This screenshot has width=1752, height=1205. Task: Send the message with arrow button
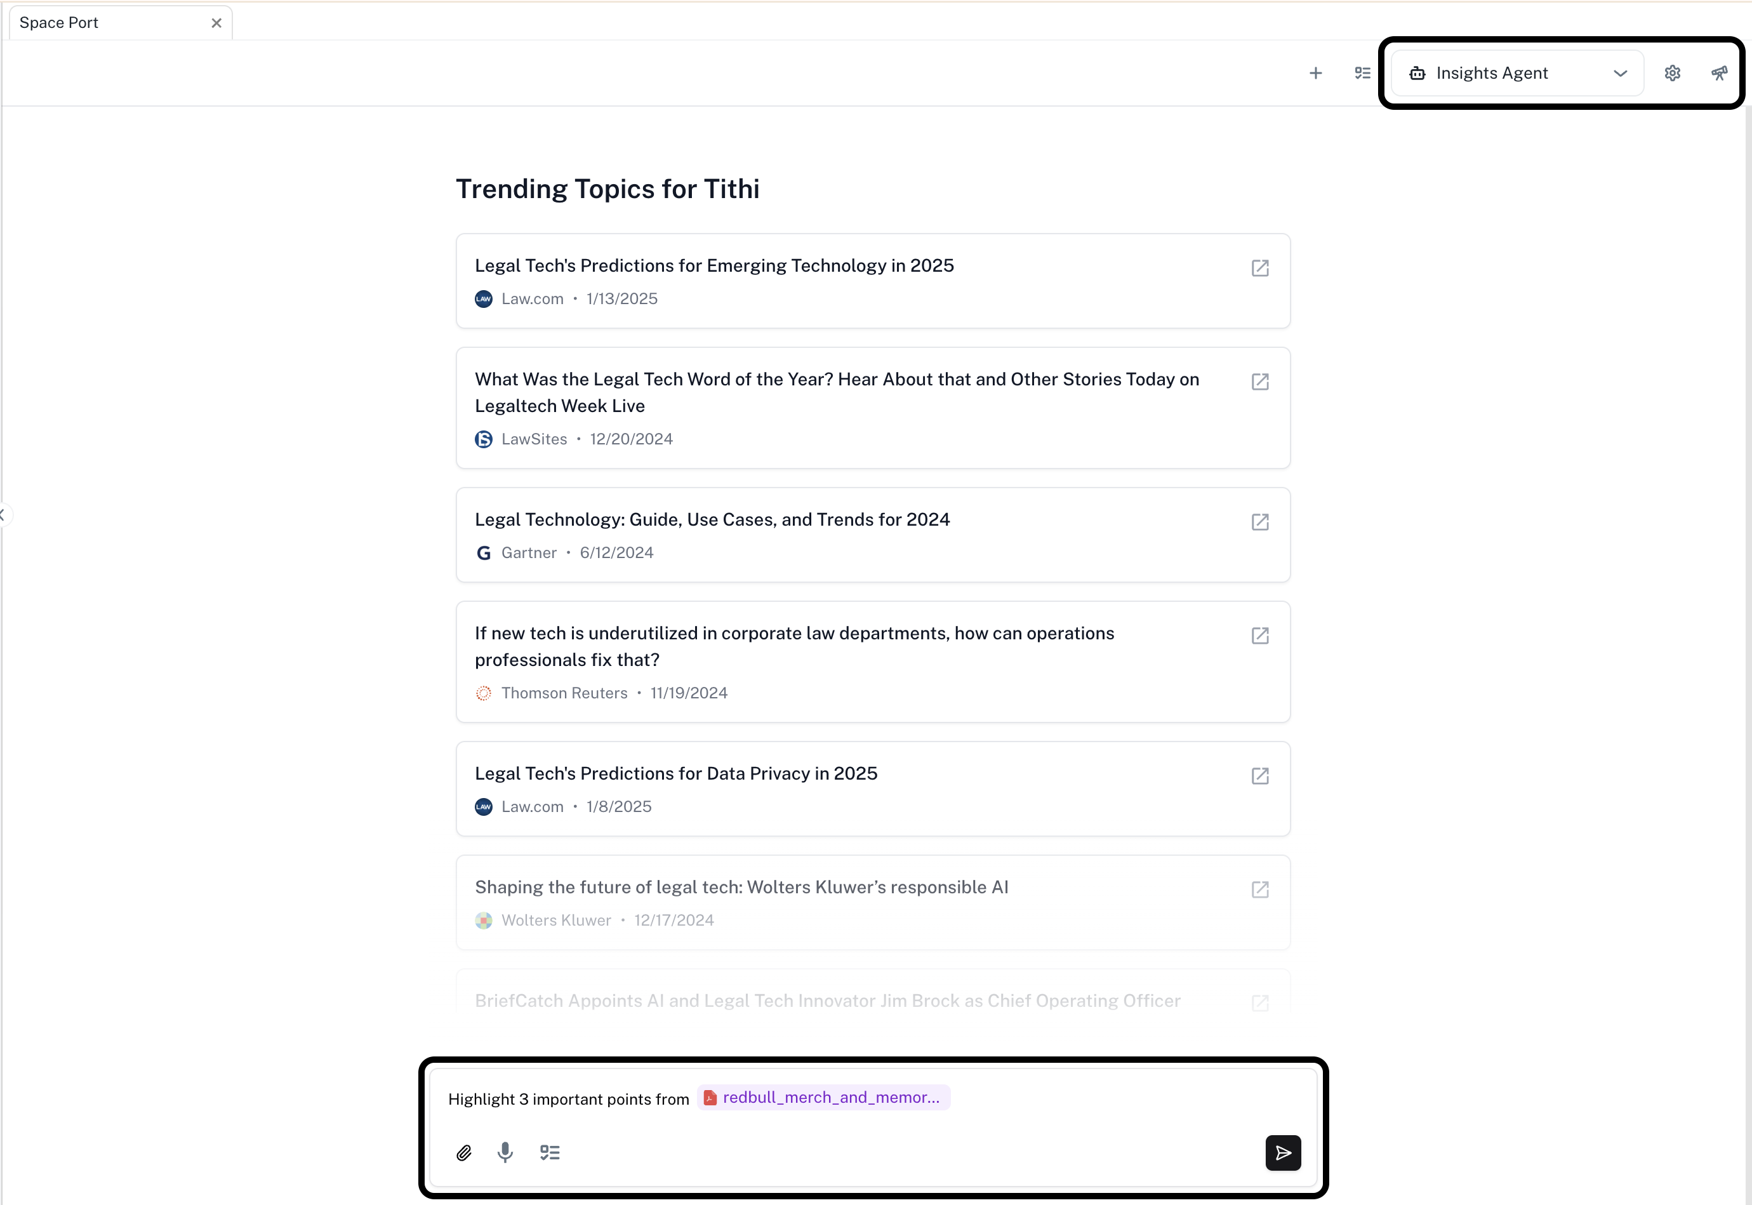tap(1282, 1152)
